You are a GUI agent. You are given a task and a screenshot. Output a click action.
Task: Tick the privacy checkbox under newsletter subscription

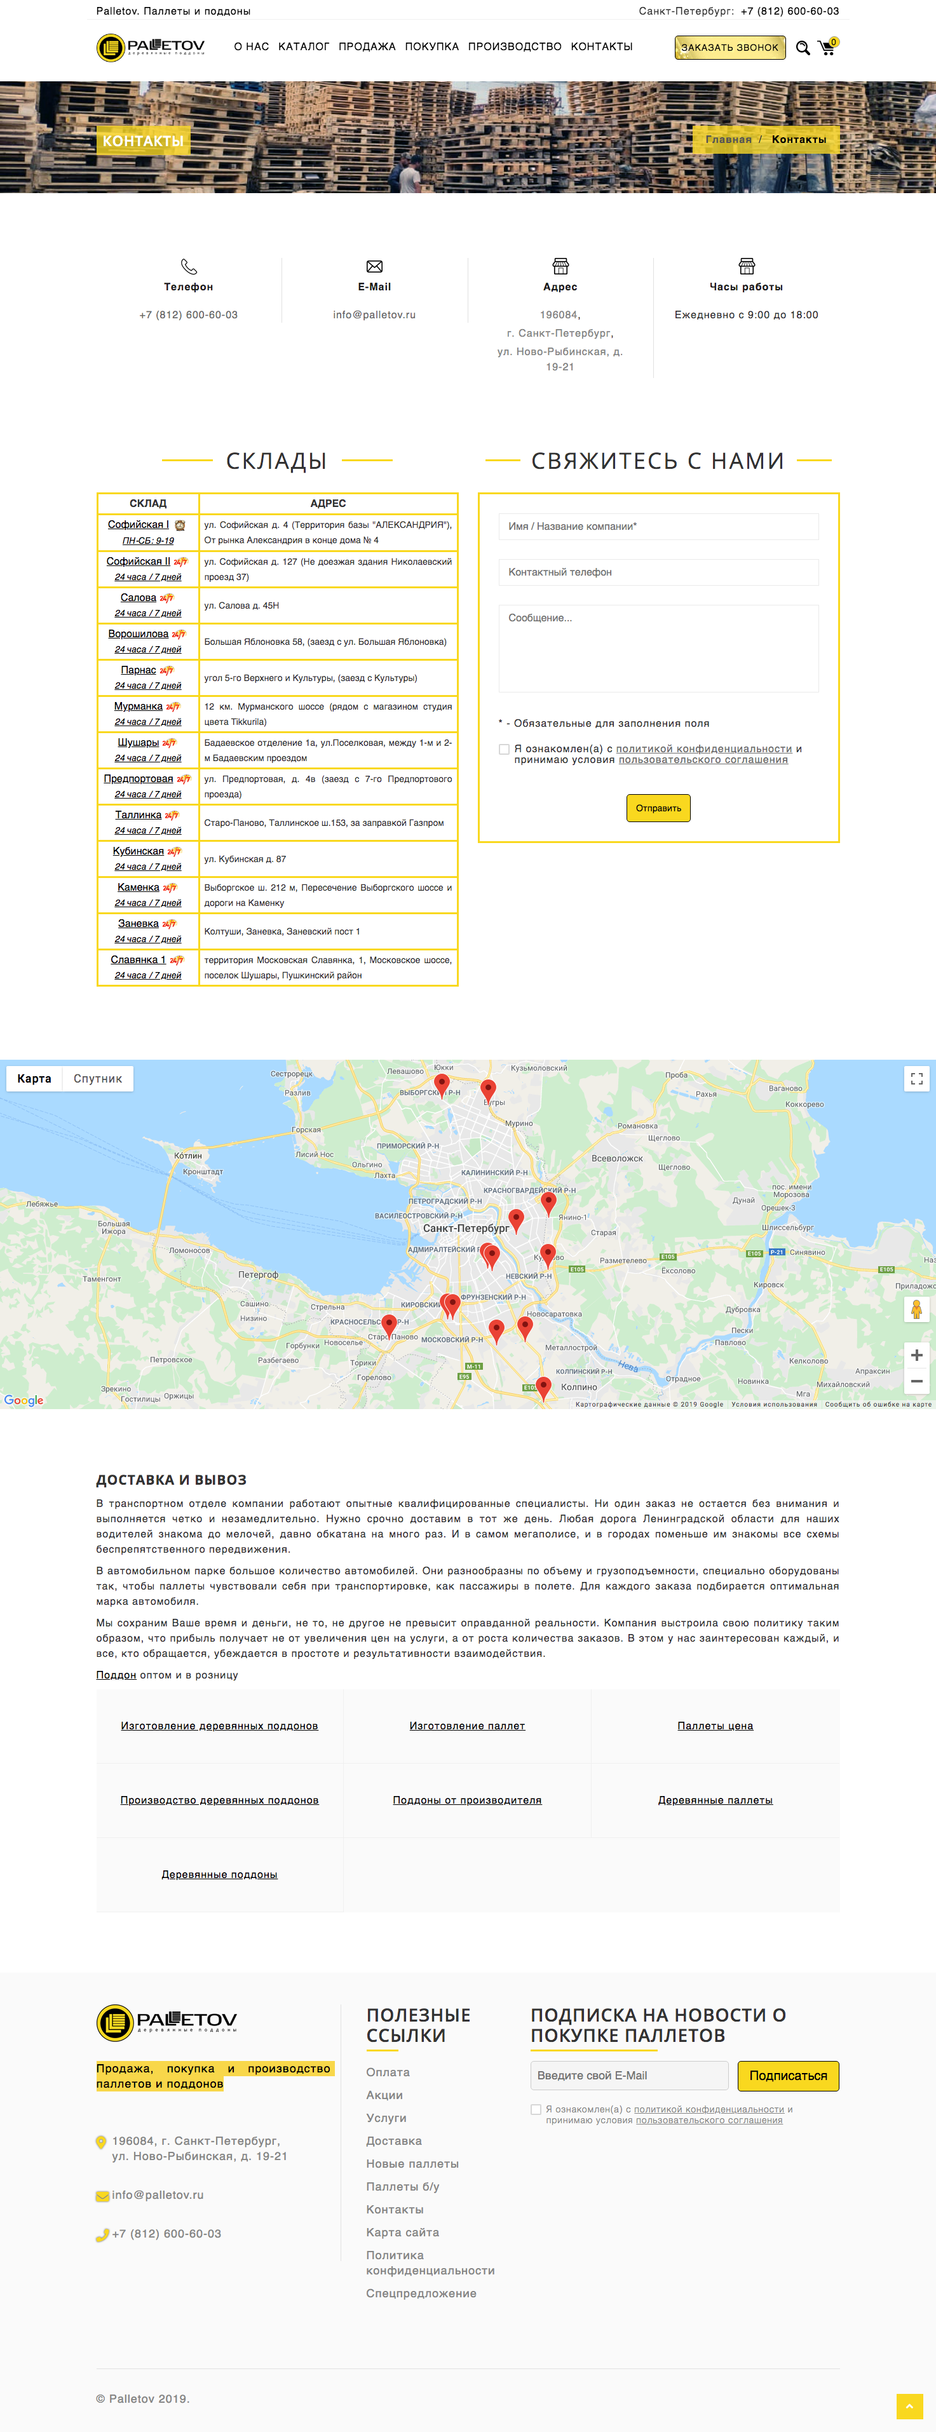click(x=536, y=2109)
